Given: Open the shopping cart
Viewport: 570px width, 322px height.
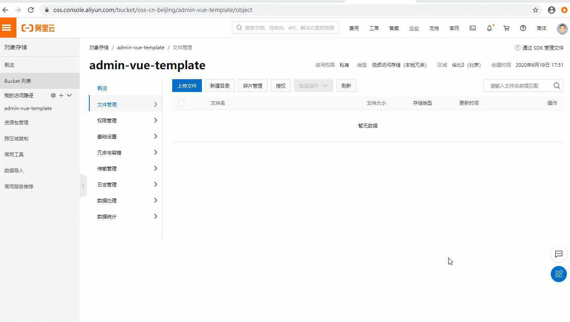Looking at the screenshot, I should tap(506, 28).
